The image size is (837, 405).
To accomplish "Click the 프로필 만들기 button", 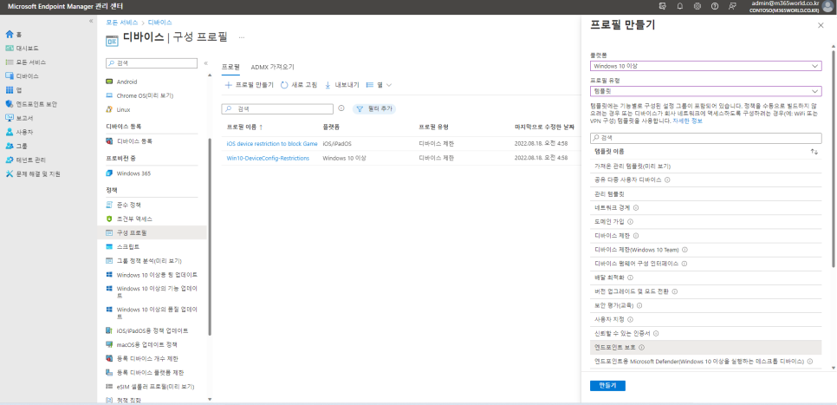I will tap(249, 85).
